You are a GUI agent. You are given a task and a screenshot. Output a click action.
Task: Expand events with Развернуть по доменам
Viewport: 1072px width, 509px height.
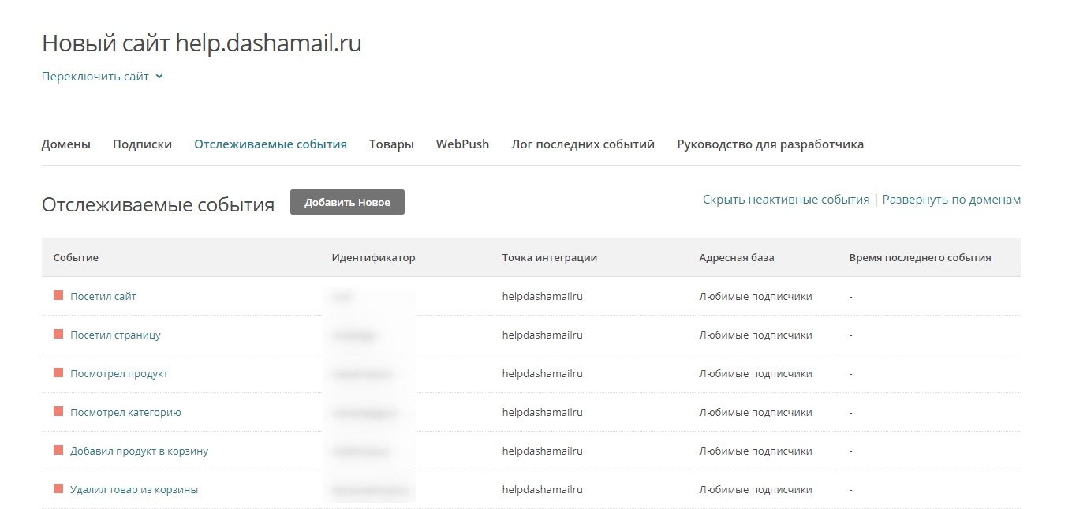(951, 200)
